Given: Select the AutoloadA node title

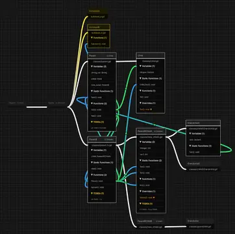Looking at the screenshot, I should [x=94, y=11].
